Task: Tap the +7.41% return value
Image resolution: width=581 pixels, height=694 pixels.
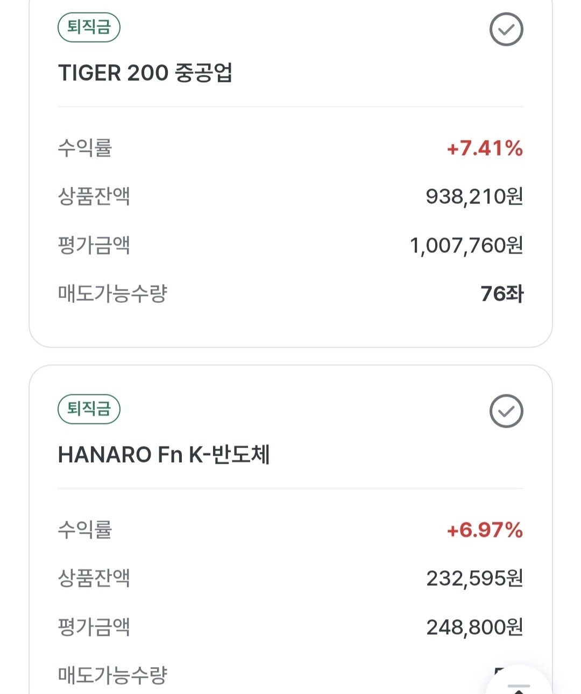Action: click(485, 148)
